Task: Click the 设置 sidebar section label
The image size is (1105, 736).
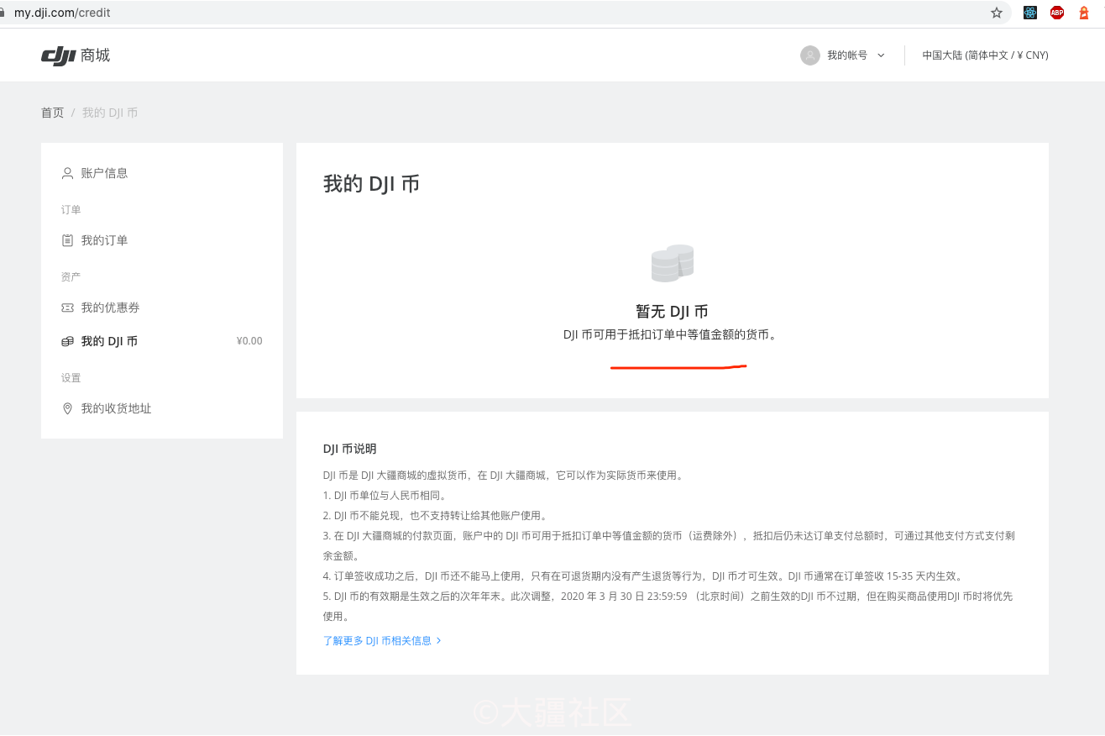Action: [x=71, y=377]
